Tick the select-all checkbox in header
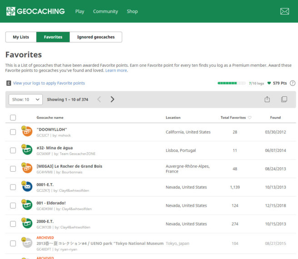This screenshot has height=259, width=298. (13, 118)
